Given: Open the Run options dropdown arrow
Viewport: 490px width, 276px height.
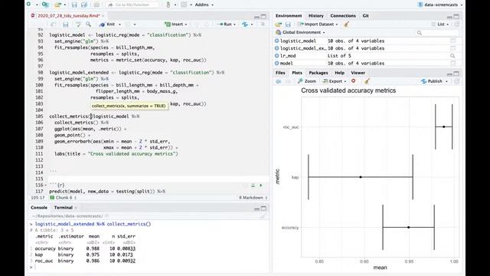Looking at the screenshot, I should (x=234, y=25).
